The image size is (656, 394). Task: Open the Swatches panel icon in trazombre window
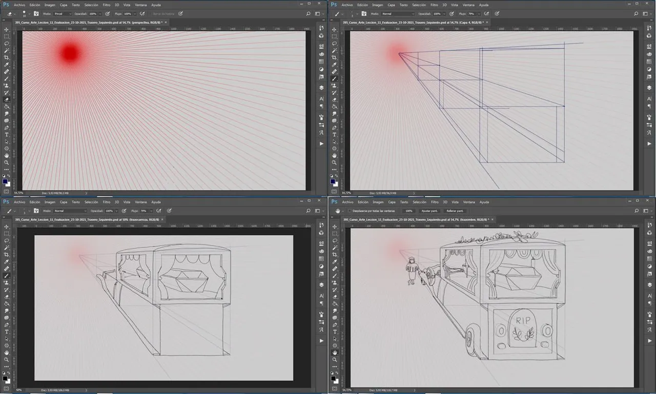(x=649, y=258)
